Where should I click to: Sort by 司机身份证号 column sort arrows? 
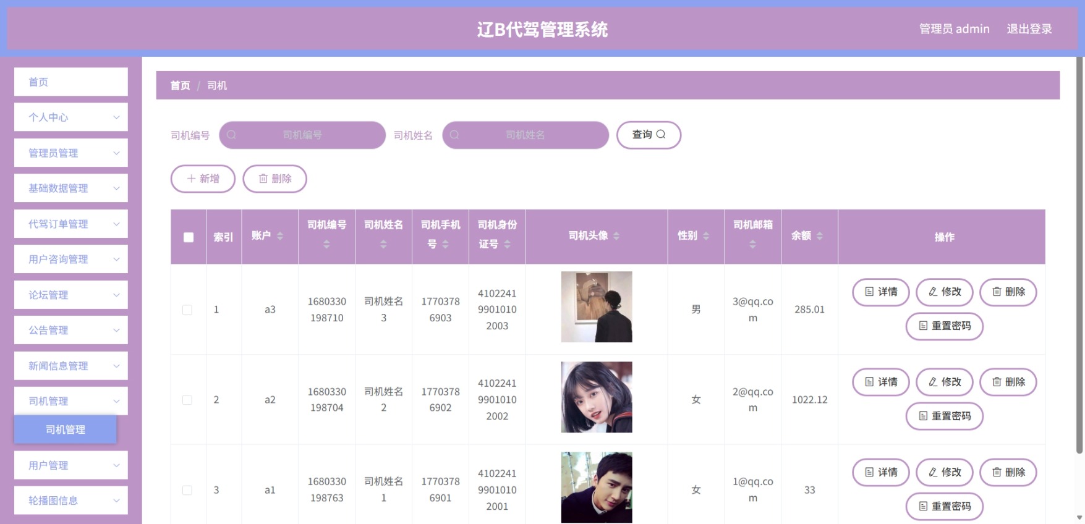coord(507,245)
